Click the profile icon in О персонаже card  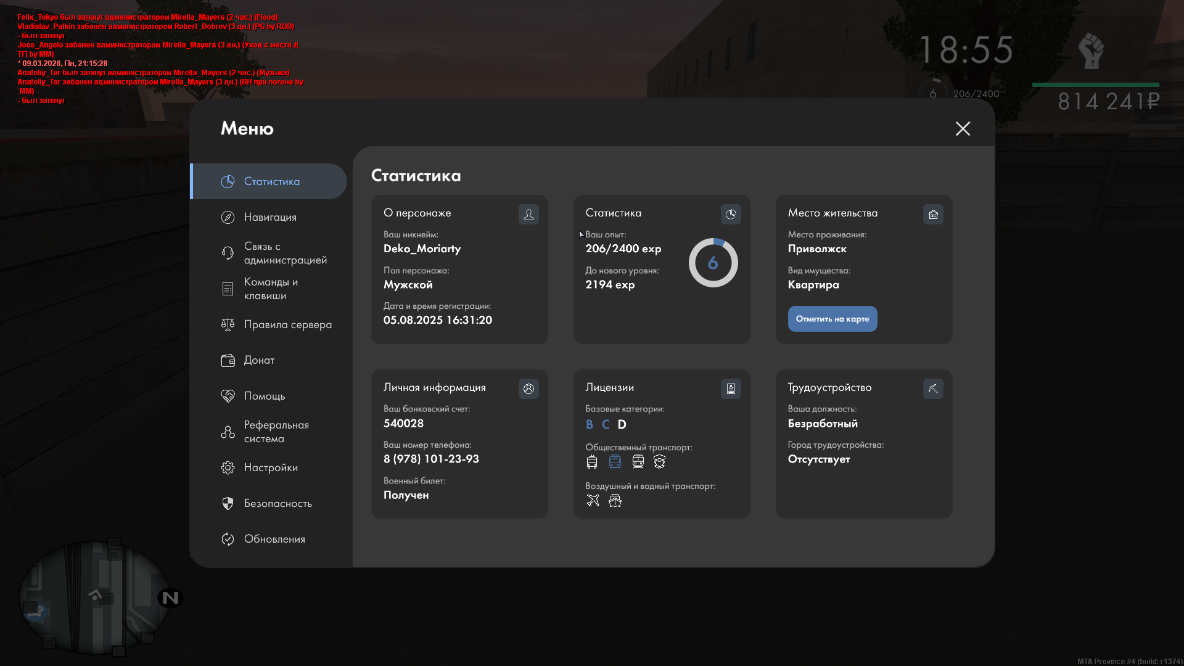click(x=528, y=214)
